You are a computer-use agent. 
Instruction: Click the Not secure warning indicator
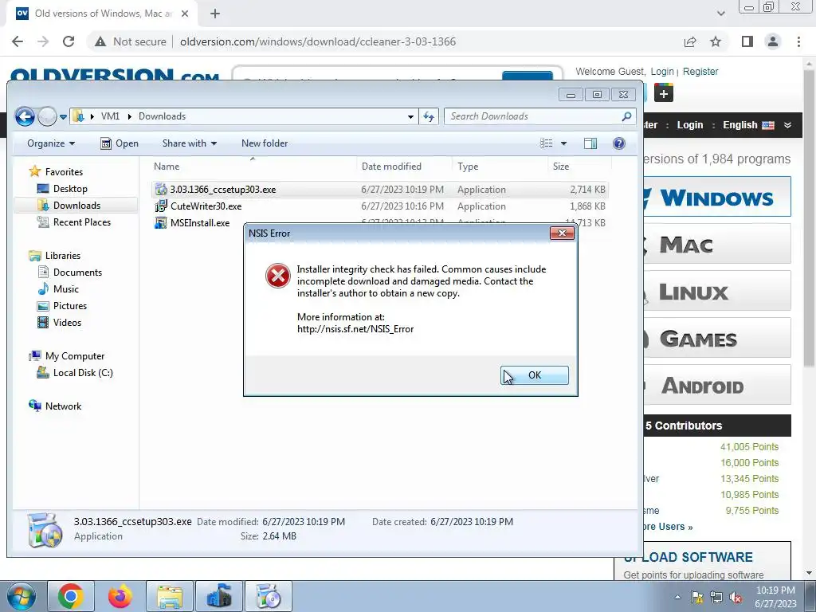pos(130,41)
